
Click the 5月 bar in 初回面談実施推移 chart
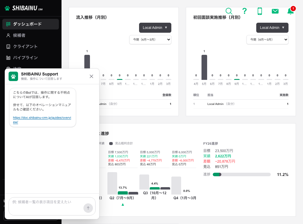click(x=204, y=67)
